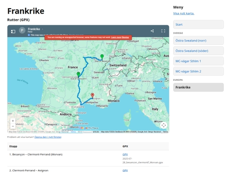Open MC-vägar Sthlm 1 menu item
The width and height of the screenshot is (231, 173).
198,61
